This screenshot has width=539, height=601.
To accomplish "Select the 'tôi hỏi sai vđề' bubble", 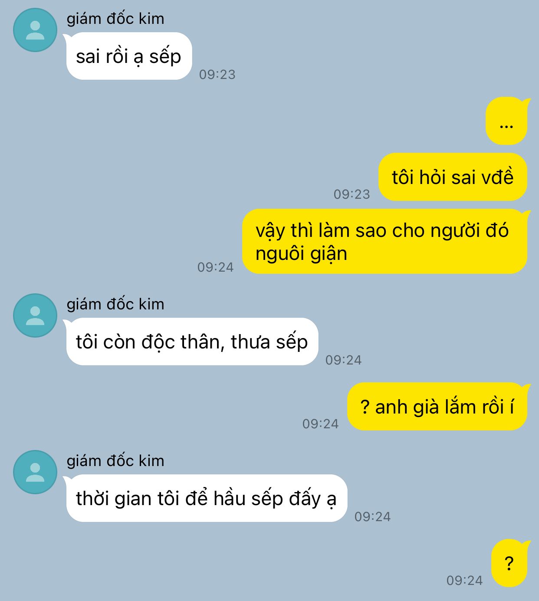I will [453, 177].
